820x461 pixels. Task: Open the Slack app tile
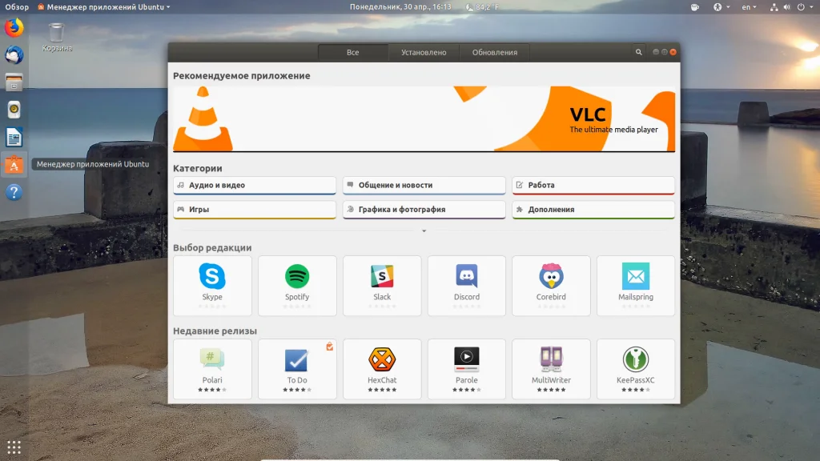coord(382,286)
